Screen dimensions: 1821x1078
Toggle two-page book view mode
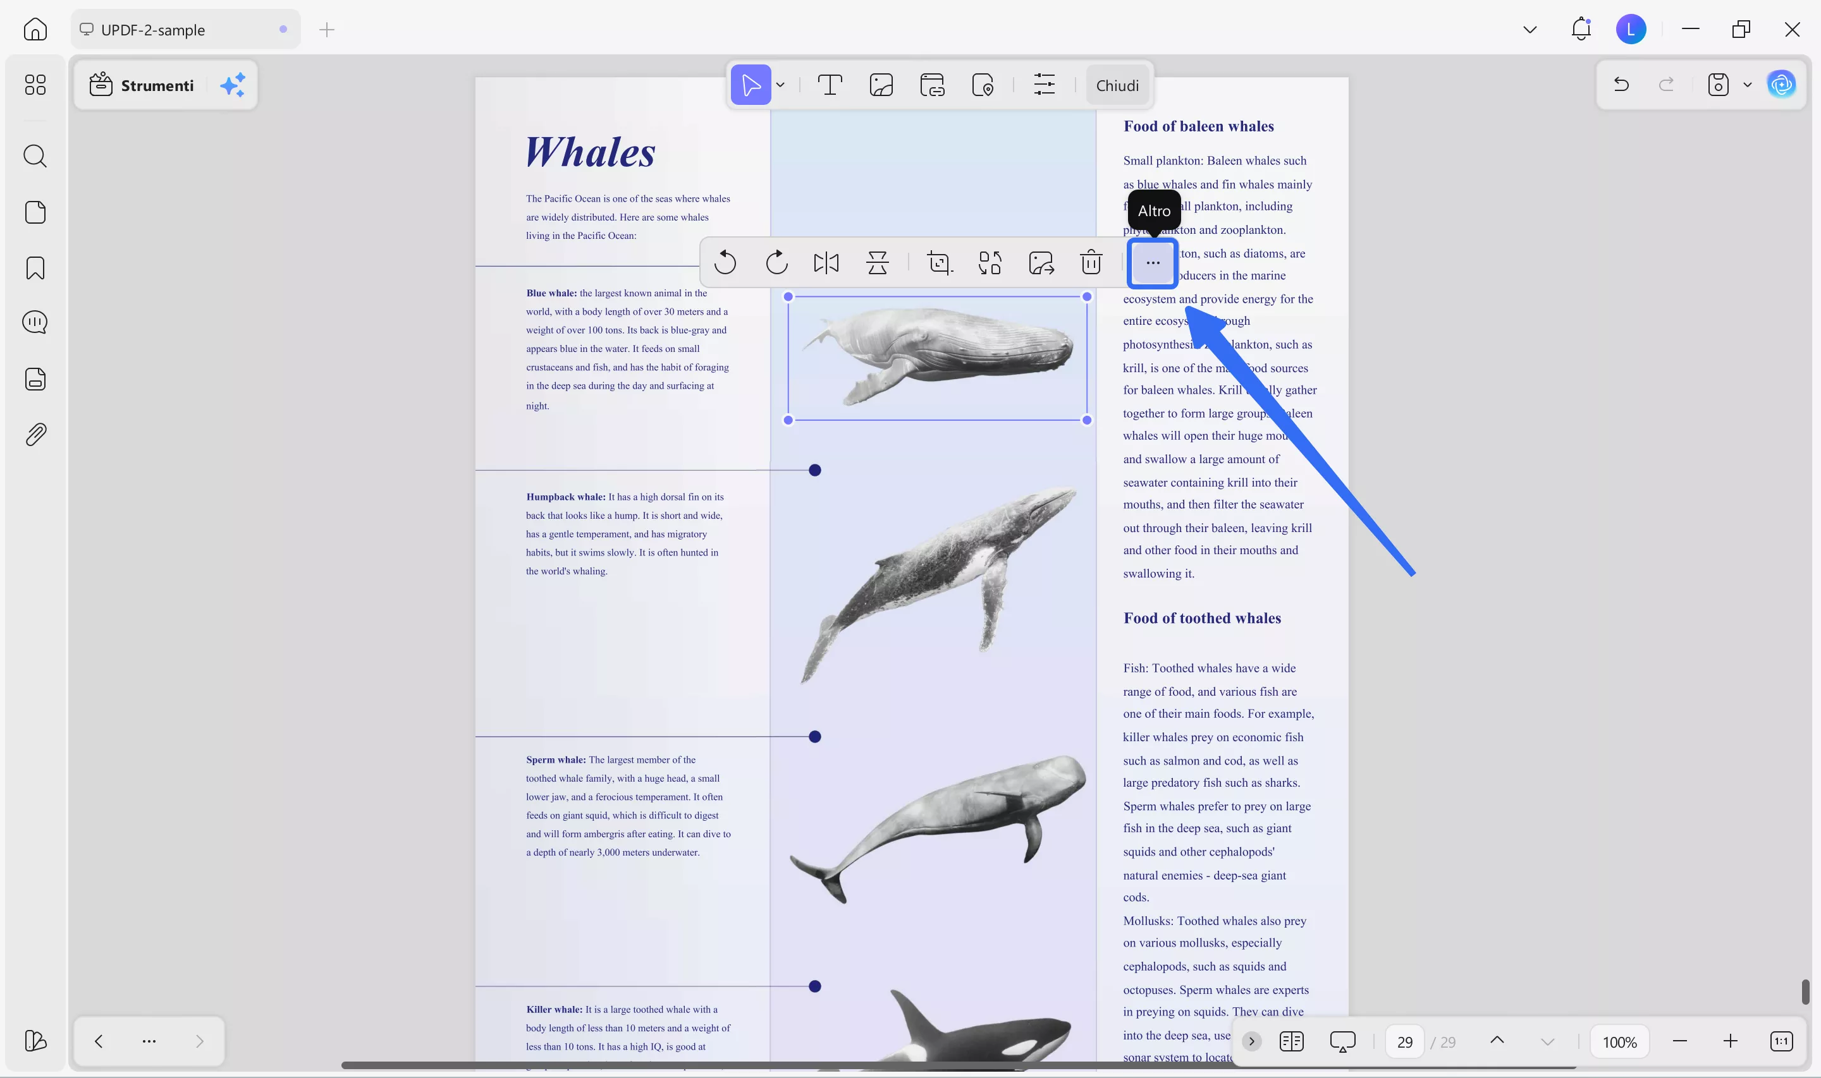[1292, 1041]
